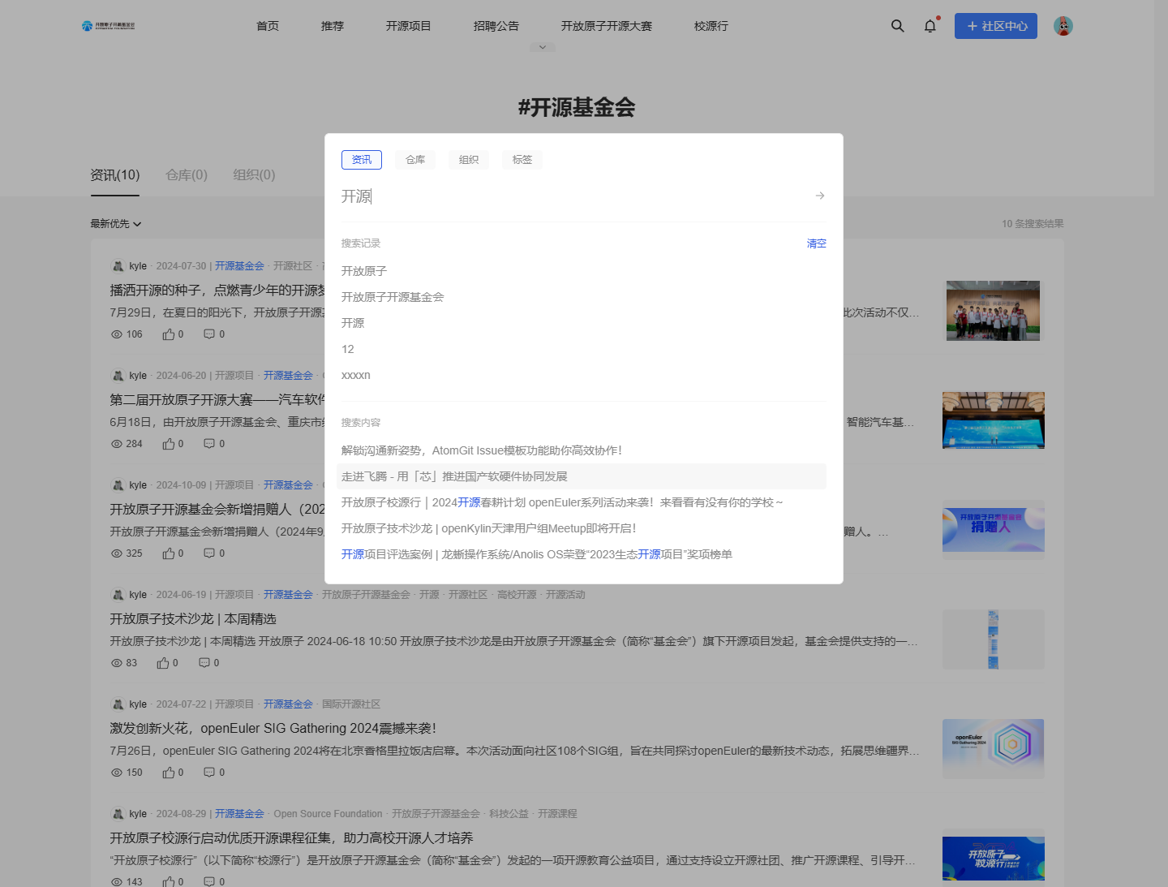
Task: Click the site logo in the header
Action: 109,26
